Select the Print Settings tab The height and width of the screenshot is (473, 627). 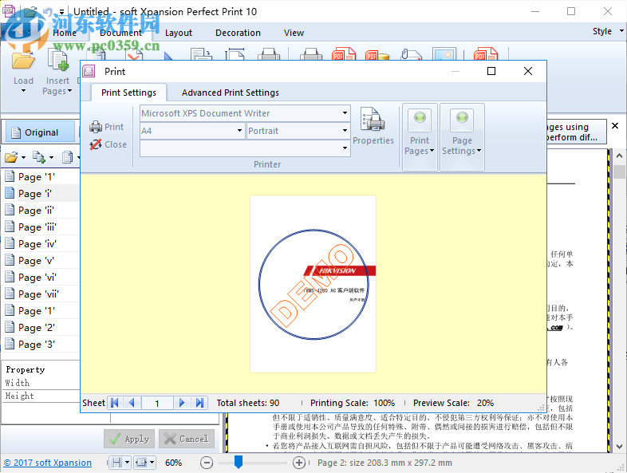pyautogui.click(x=128, y=93)
